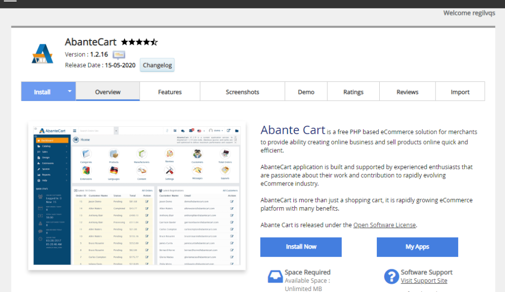
Task: Open the Overview tab
Action: point(108,92)
